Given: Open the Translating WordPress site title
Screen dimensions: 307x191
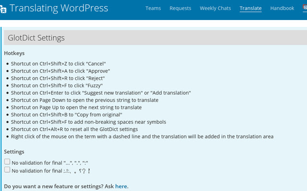Looking at the screenshot, I should point(59,8).
